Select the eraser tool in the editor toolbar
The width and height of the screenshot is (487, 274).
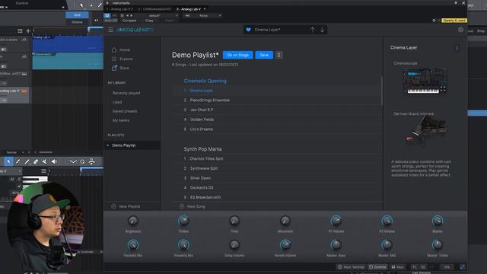pos(36,161)
